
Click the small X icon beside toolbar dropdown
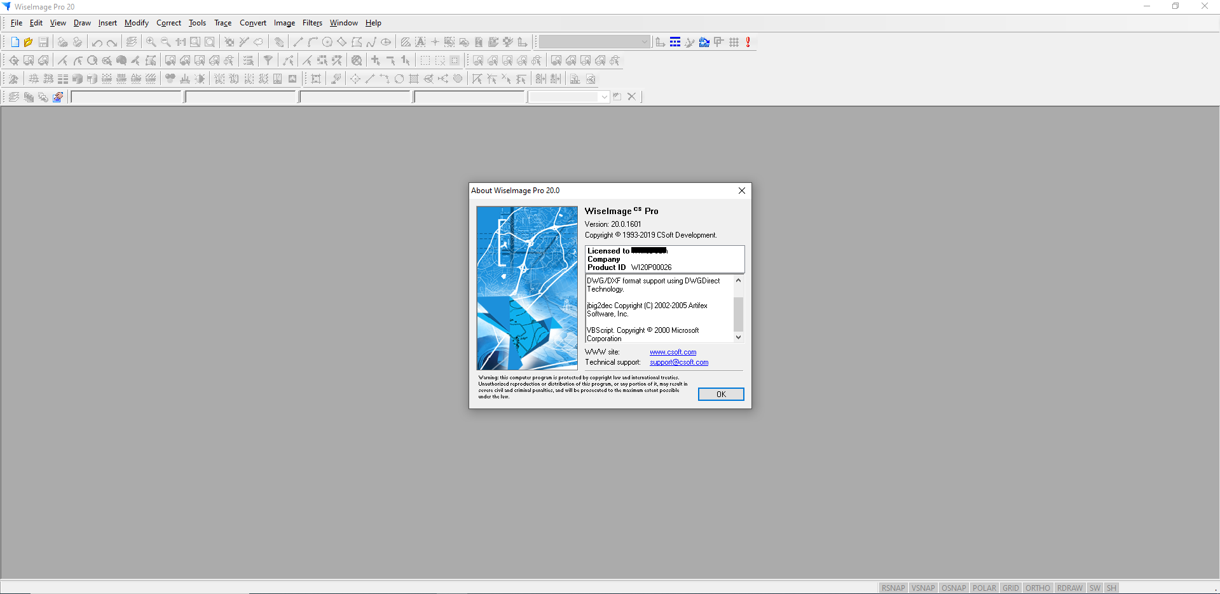click(631, 97)
